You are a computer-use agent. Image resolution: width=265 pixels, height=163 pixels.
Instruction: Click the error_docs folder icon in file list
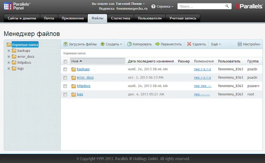pos(74,78)
